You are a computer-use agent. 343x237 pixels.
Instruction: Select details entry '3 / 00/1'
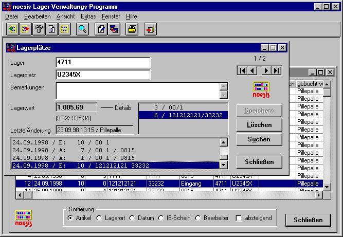coord(183,107)
